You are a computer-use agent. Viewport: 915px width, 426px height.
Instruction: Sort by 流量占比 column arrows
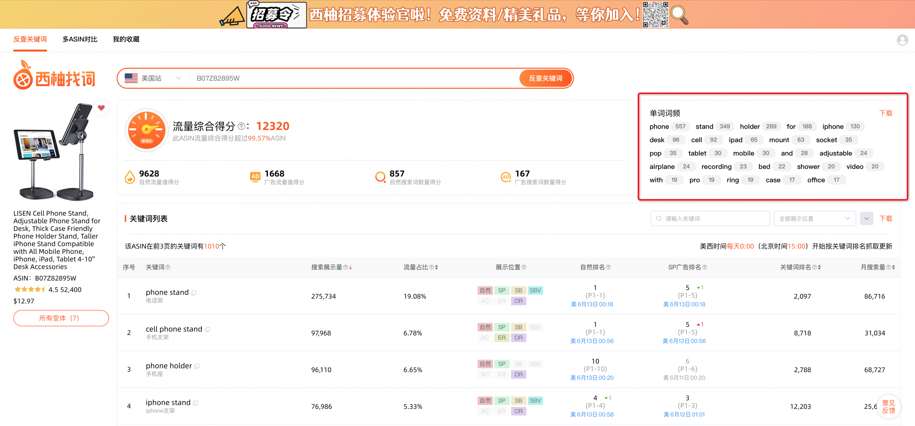pyautogui.click(x=436, y=268)
